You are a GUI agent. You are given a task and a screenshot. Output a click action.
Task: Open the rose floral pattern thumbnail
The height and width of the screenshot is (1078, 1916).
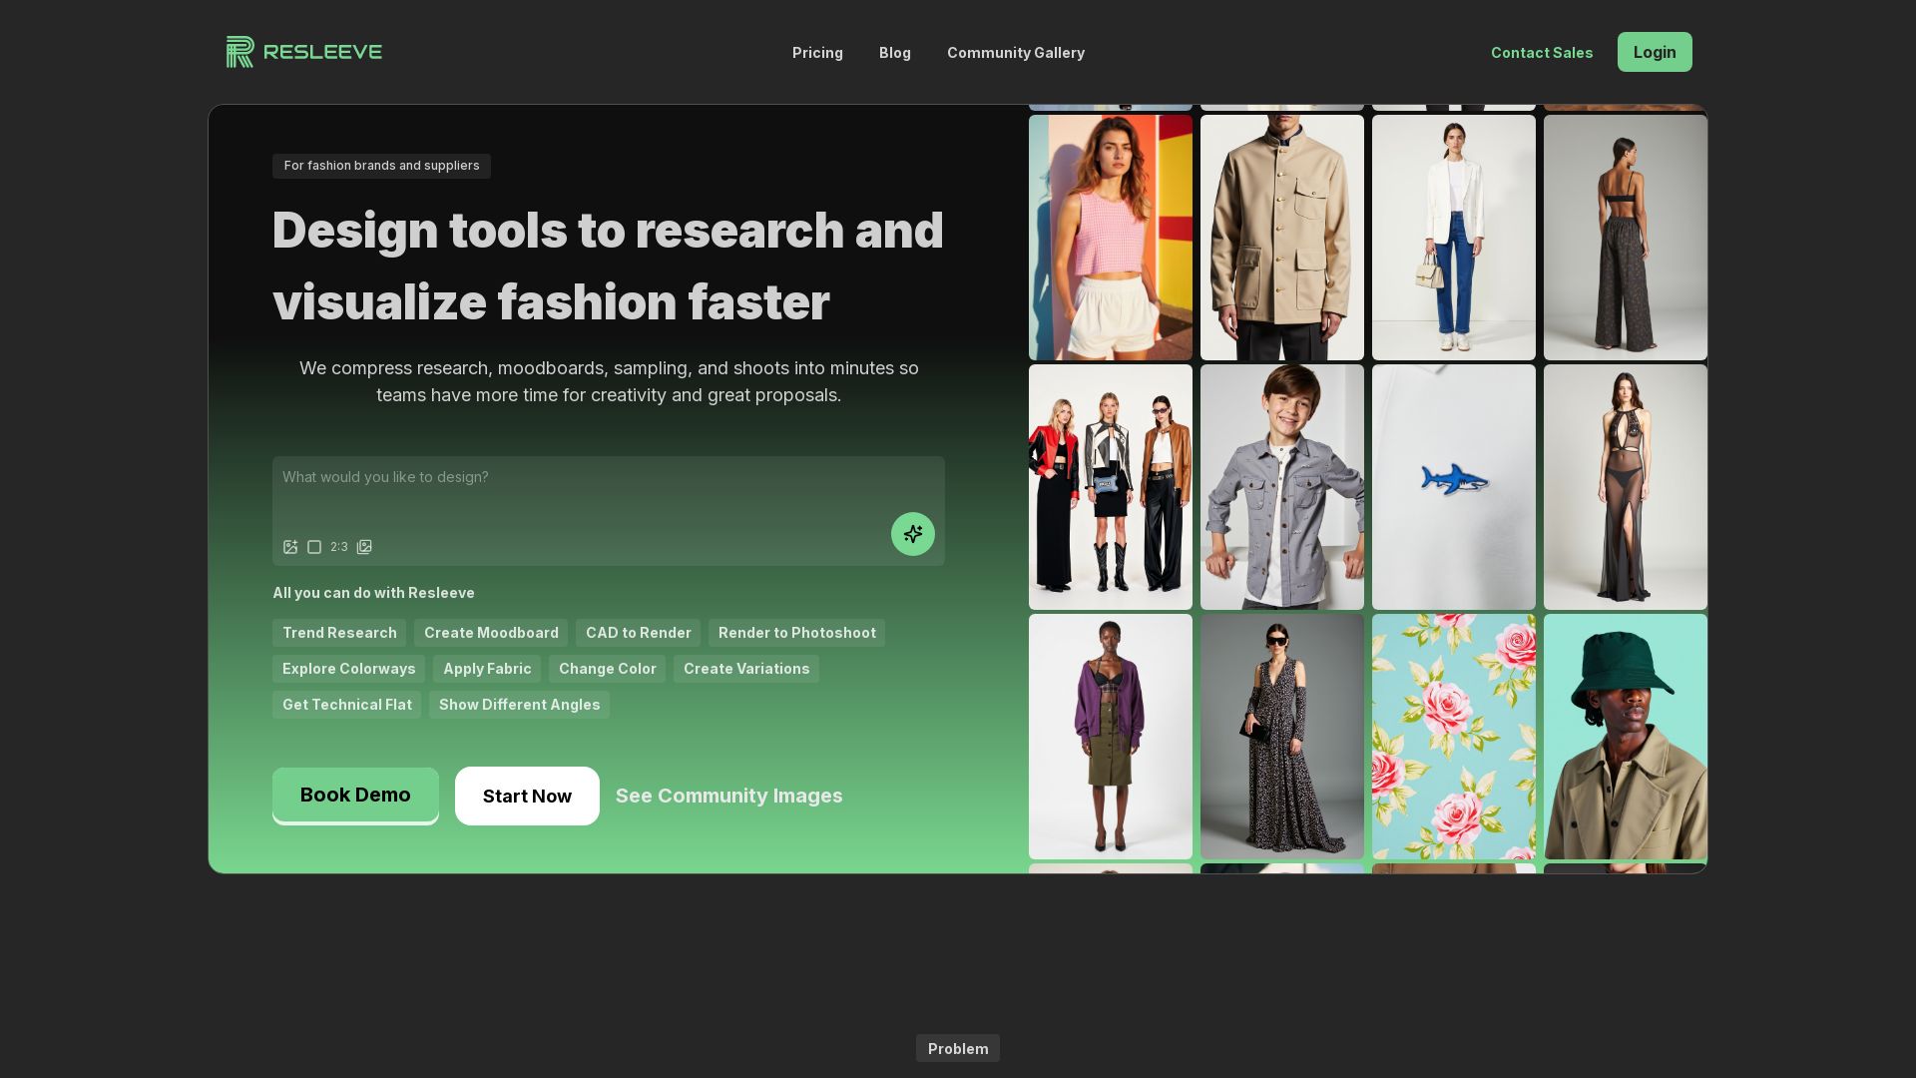[1453, 737]
